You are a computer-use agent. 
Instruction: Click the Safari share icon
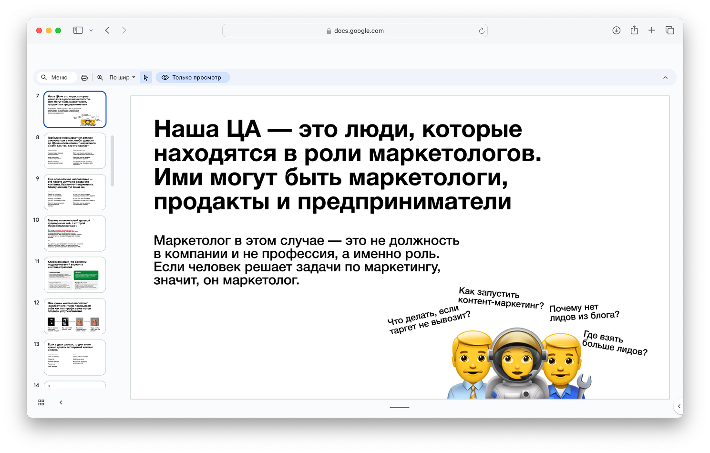click(x=634, y=31)
